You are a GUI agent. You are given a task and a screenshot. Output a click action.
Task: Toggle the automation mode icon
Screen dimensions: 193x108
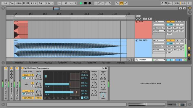coord(145,19)
